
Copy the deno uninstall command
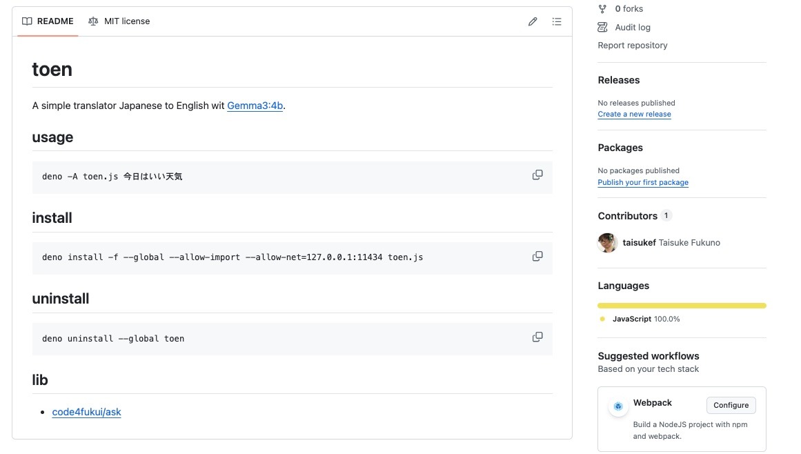[x=537, y=337]
